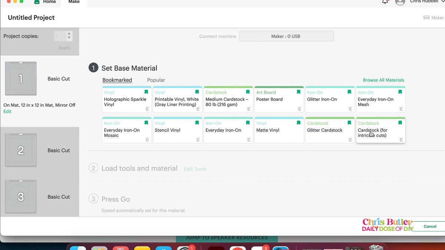445x250 pixels.
Task: Open Browse All Materials
Action: pos(383,80)
